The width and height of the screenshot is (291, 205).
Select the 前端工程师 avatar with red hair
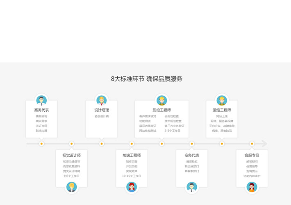point(132,187)
